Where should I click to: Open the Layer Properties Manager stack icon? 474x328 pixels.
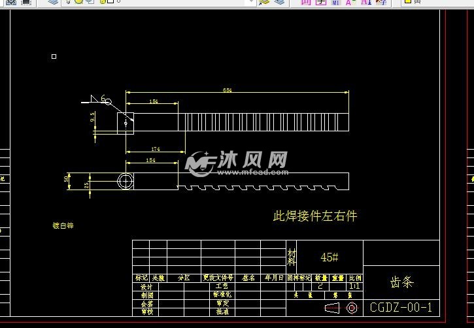[53, 2]
